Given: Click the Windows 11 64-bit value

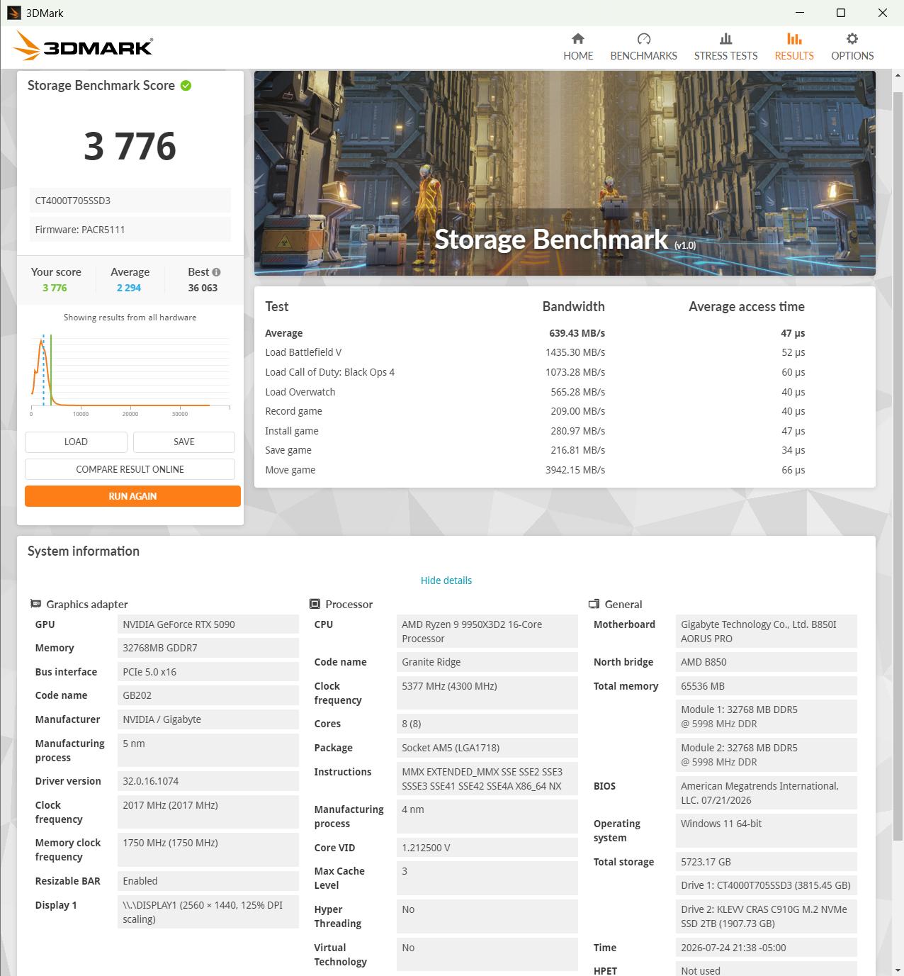Looking at the screenshot, I should (766, 831).
